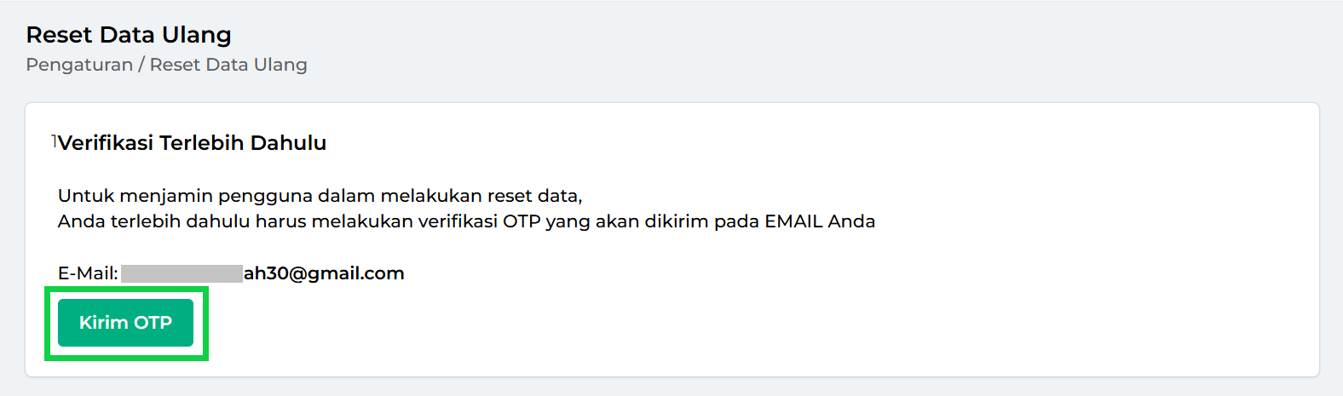Image resolution: width=1343 pixels, height=396 pixels.
Task: Click the ah30@gmail.com email address
Action: click(x=324, y=273)
